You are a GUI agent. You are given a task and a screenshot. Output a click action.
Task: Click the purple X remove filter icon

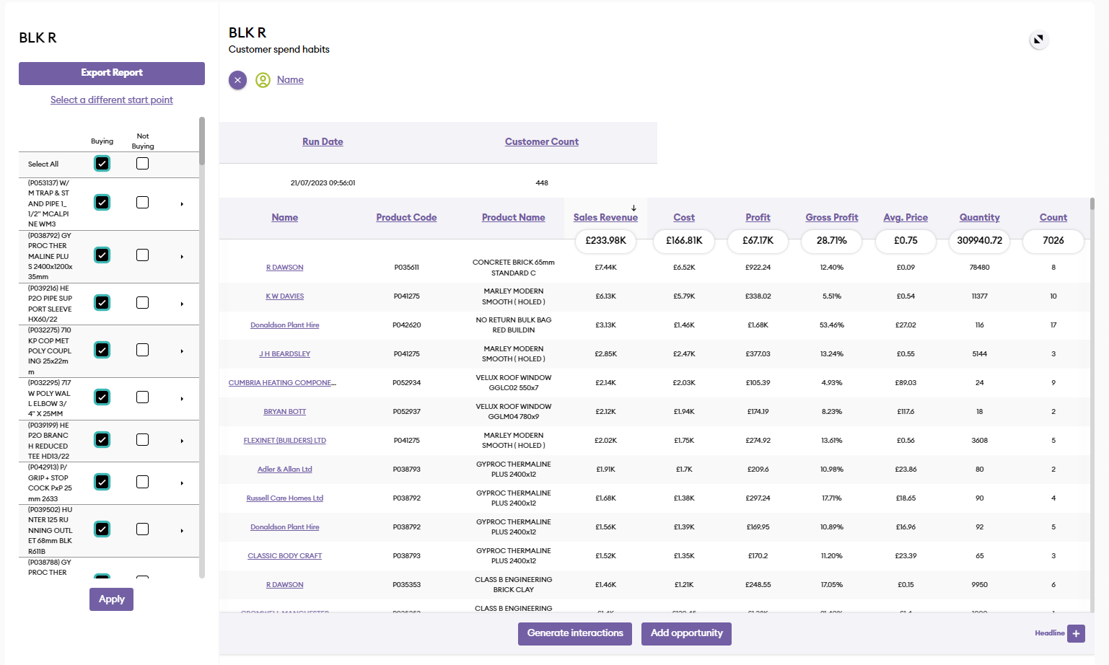point(237,80)
